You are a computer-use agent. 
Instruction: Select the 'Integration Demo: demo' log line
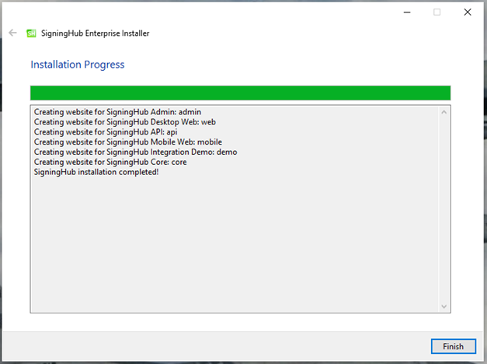tap(135, 152)
